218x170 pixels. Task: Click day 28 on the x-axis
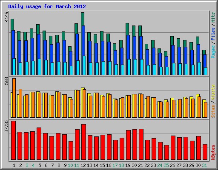(x=185, y=165)
